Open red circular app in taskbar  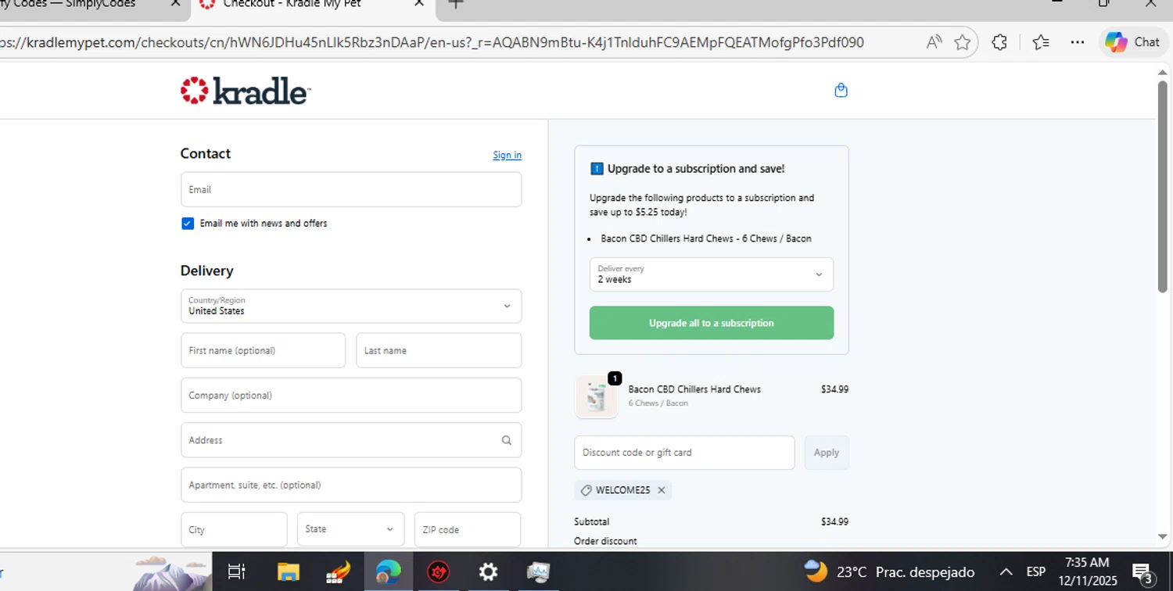tap(439, 572)
